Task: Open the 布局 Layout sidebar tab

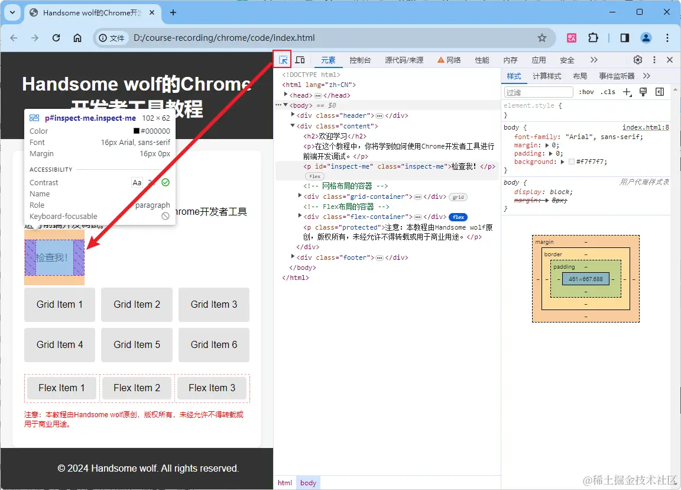Action: pyautogui.click(x=580, y=76)
